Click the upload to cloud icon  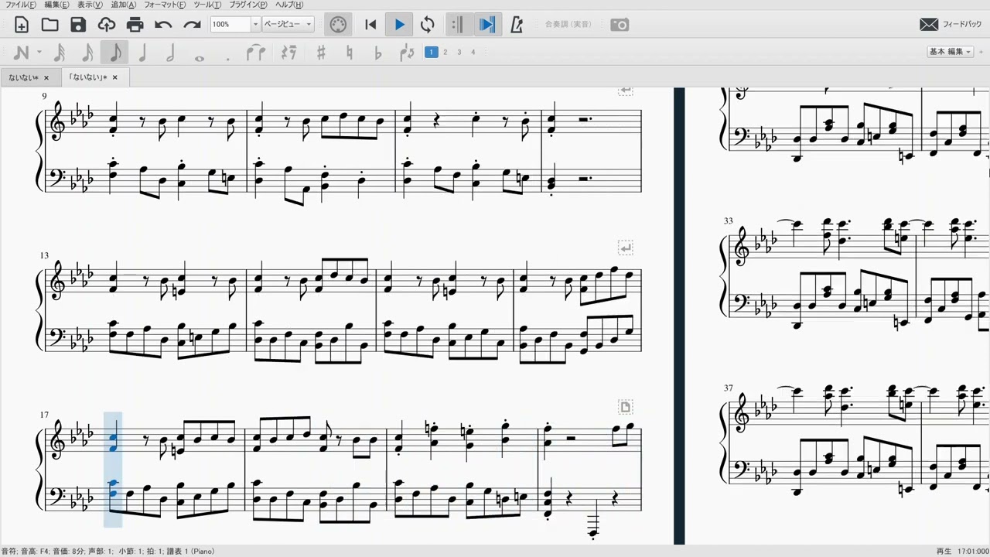(107, 25)
